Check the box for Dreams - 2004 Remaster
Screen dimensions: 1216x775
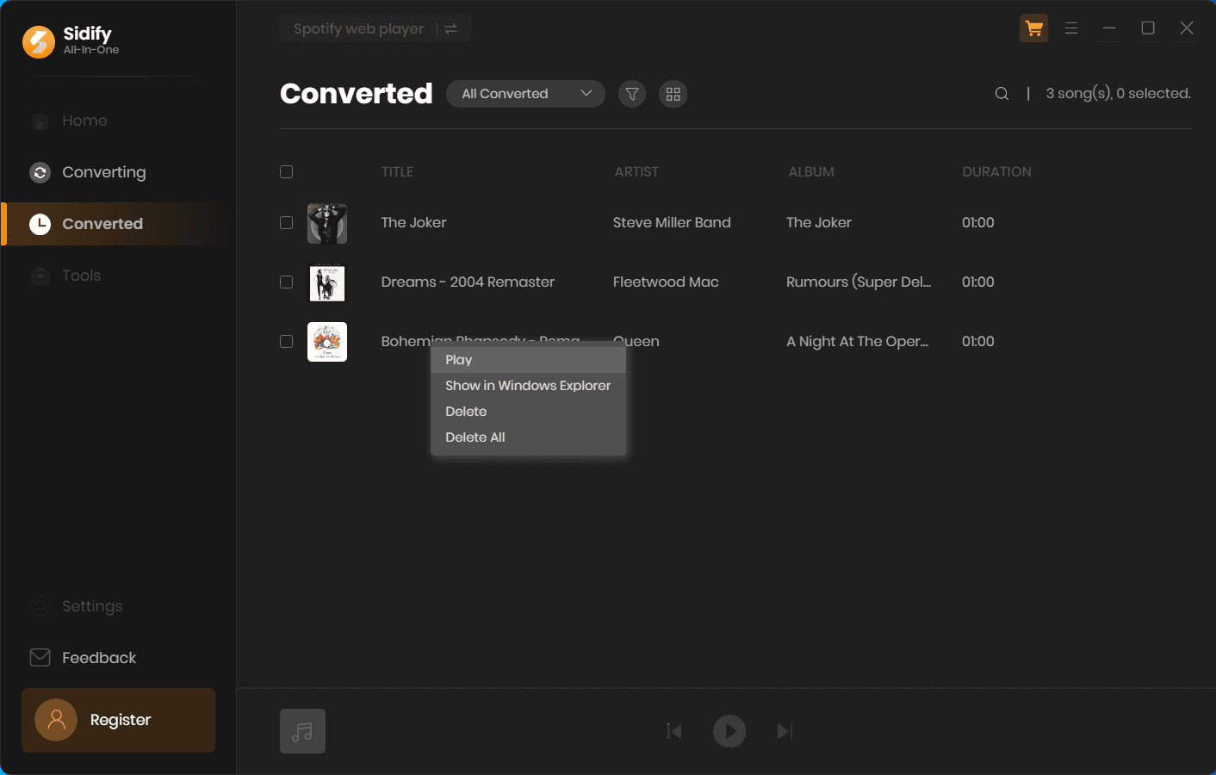(287, 282)
